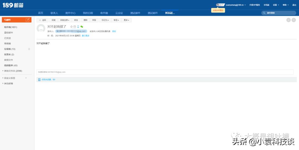Image resolution: width=299 pixels, height=150 pixels.
Task: Click the 189邮箱 logo
Action: point(13,5)
